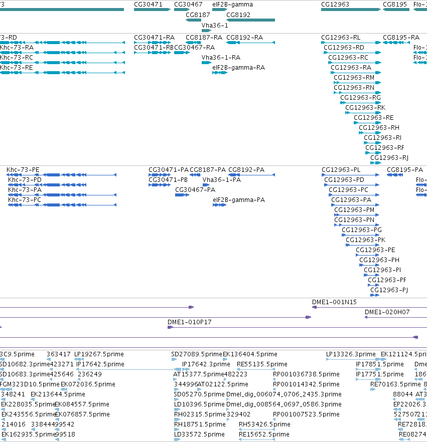
Task: Select the Khc-73-RA transcript label
Action: [x=17, y=48]
